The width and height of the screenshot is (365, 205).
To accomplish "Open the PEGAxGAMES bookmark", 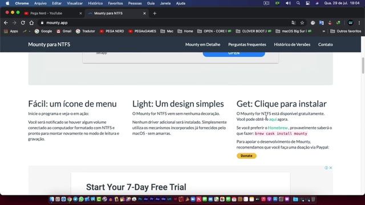I will pyautogui.click(x=142, y=31).
